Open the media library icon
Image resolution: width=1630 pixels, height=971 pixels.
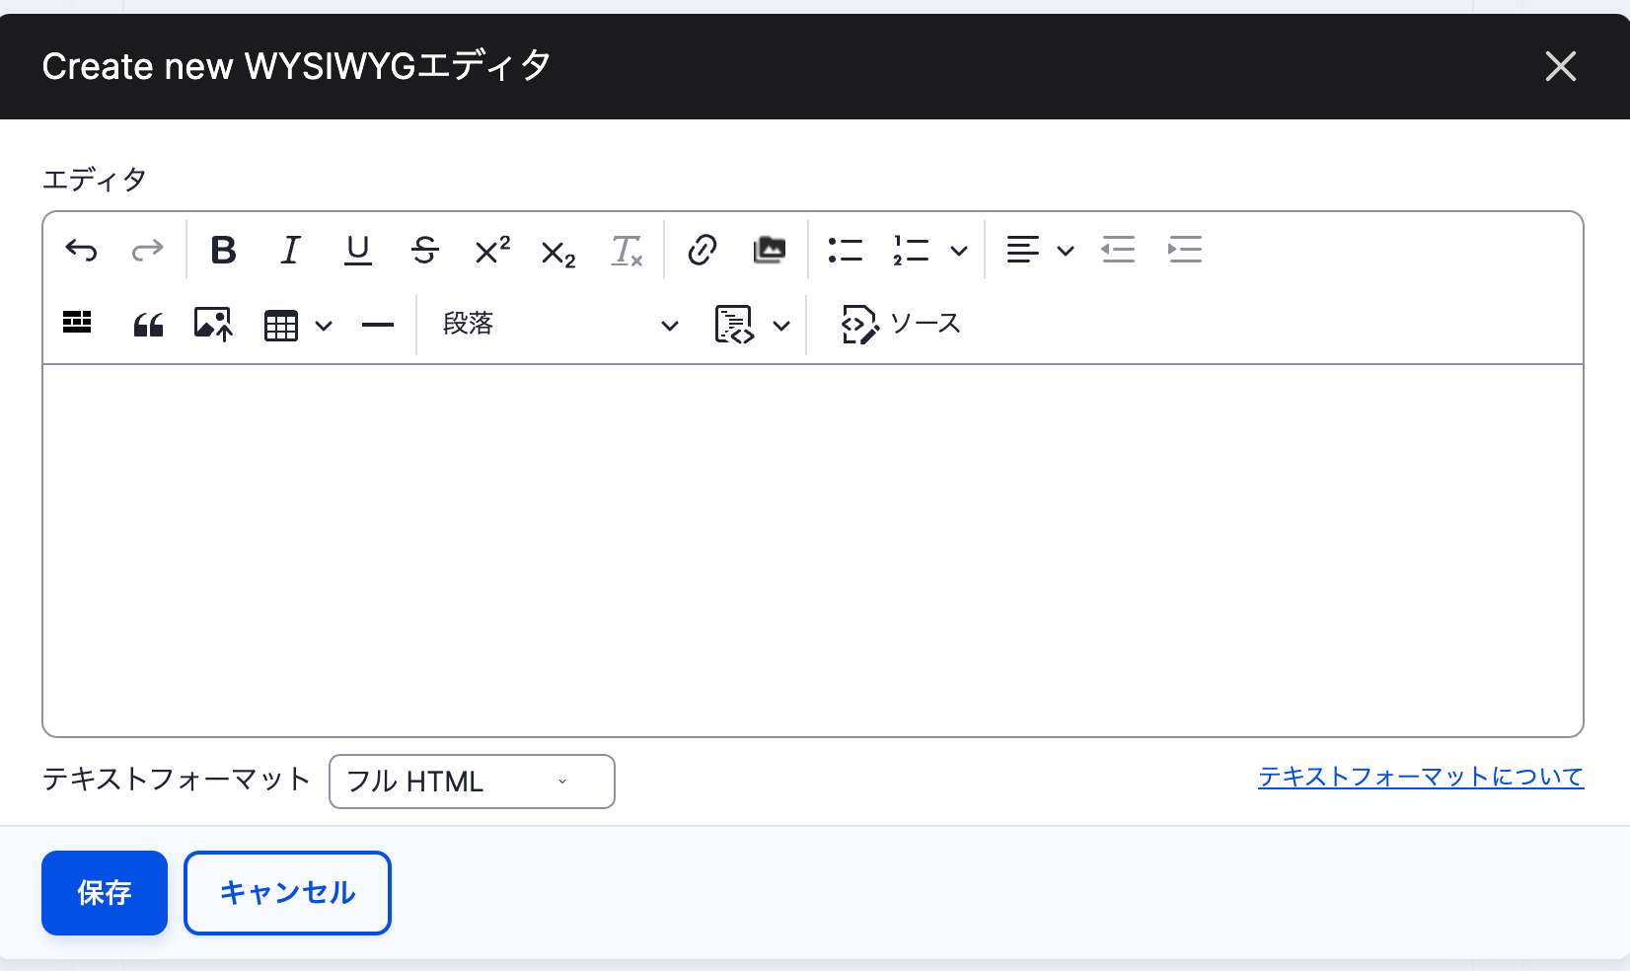tap(770, 251)
